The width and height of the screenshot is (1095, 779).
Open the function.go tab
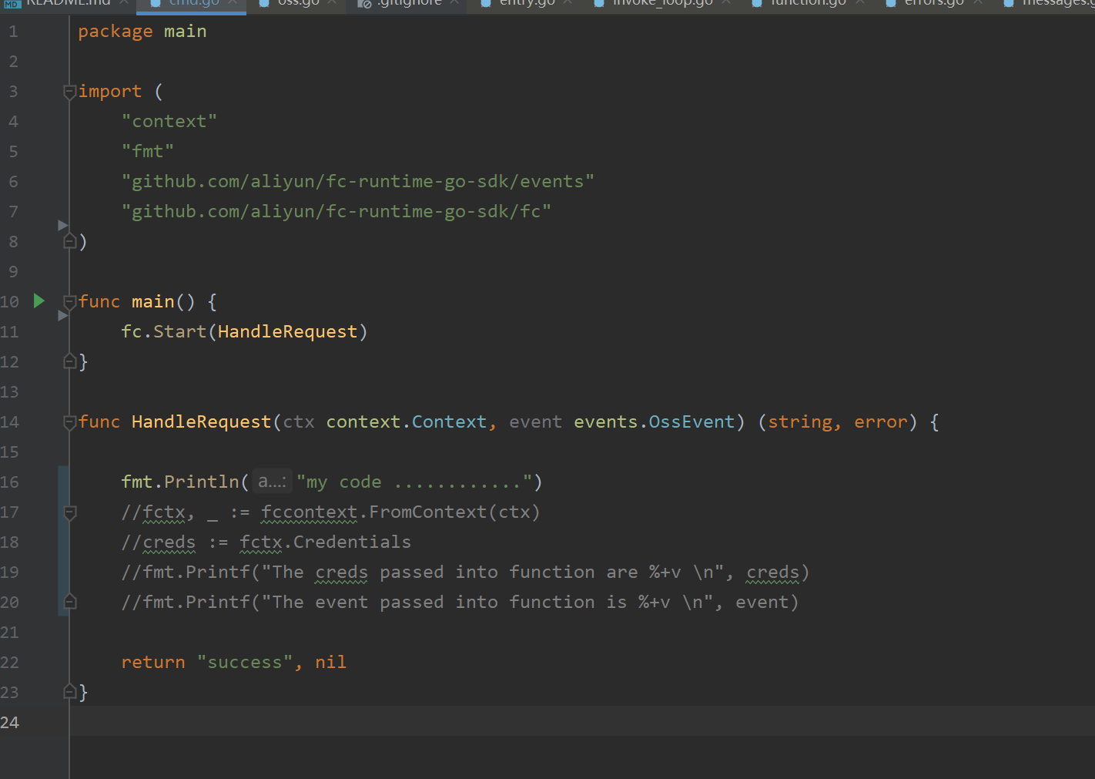click(x=808, y=4)
